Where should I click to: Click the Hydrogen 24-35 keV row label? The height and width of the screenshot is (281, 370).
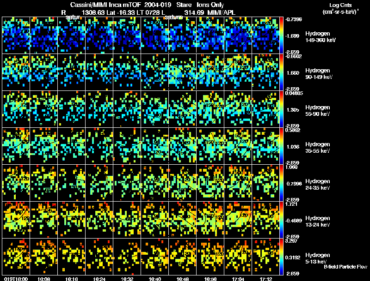click(318, 185)
